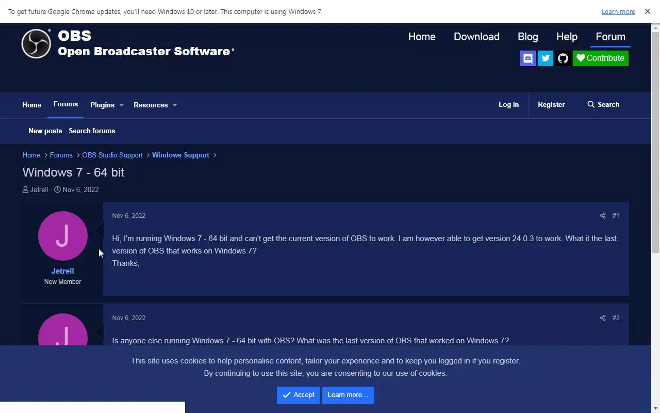Click Jetrell's avatar in post #1
The height and width of the screenshot is (413, 660).
[63, 236]
